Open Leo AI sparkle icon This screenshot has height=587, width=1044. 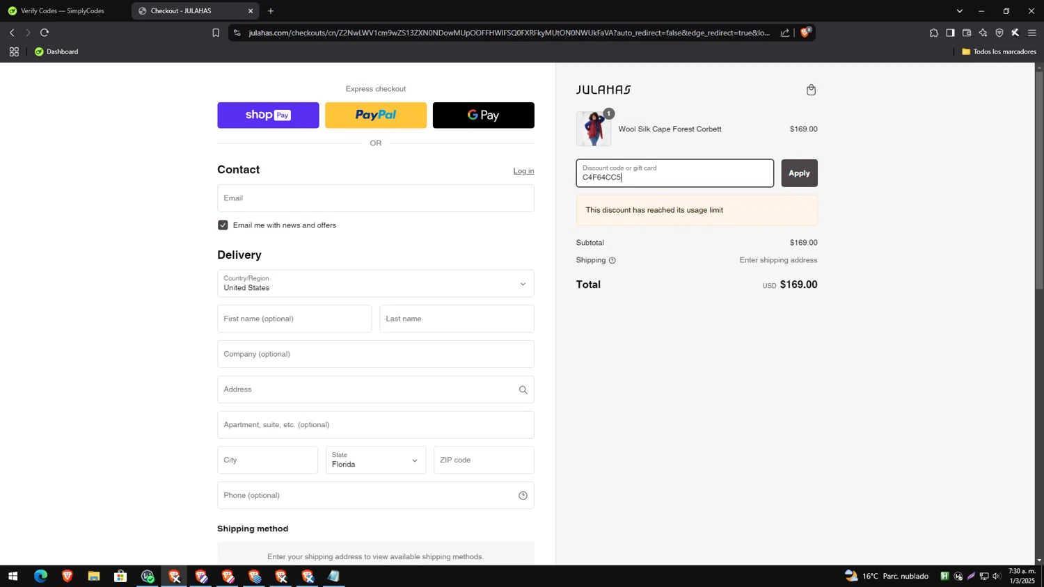pyautogui.click(x=983, y=33)
